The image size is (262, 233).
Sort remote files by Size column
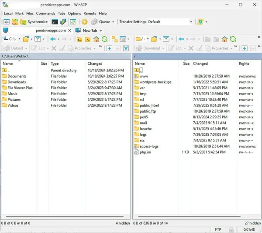[186, 64]
